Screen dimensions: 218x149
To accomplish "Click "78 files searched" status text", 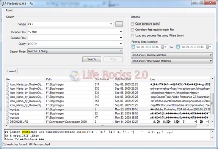I will tap(39, 144).
